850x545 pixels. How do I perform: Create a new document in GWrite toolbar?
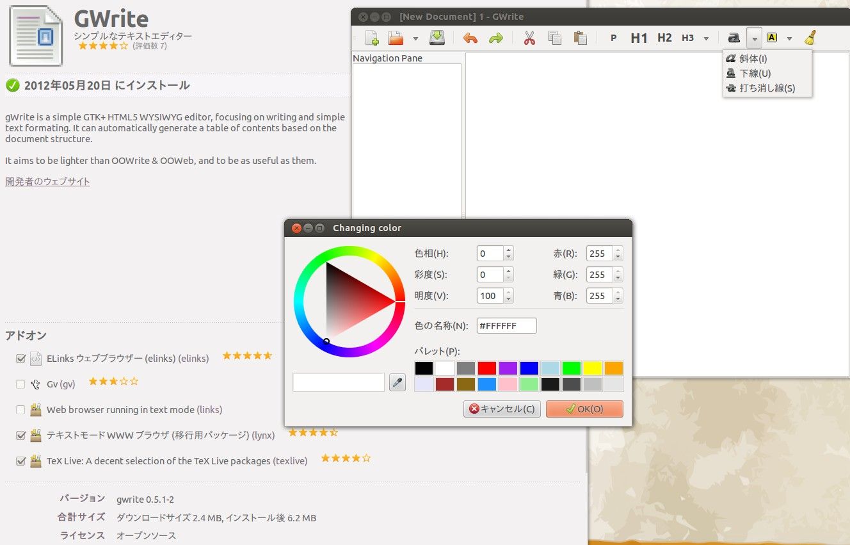pos(372,38)
